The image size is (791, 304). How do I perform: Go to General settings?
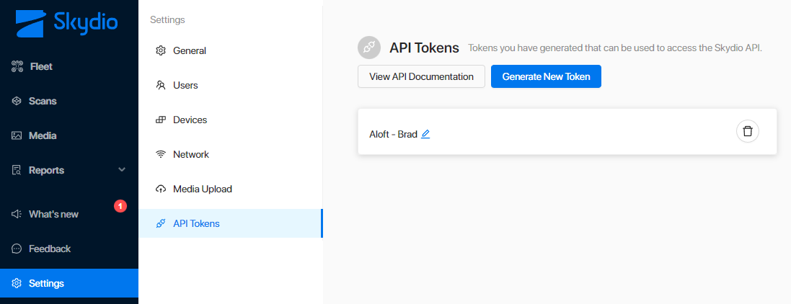tap(190, 50)
